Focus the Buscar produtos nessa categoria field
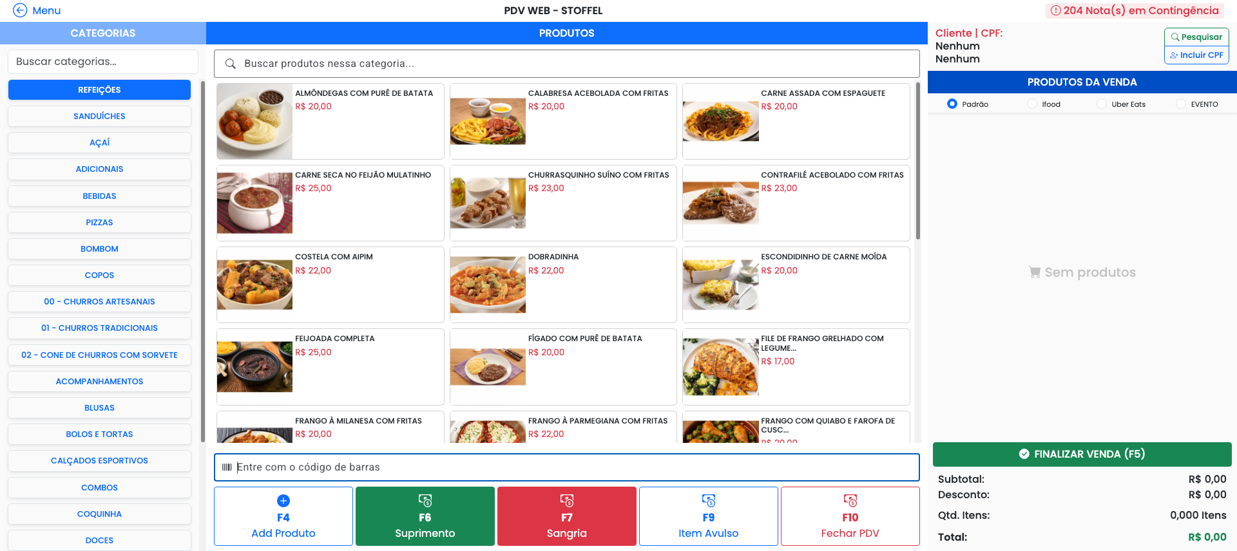1237x551 pixels. pyautogui.click(x=567, y=64)
